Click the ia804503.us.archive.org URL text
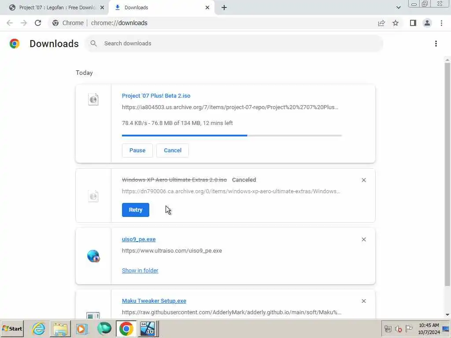Screen dimensions: 451x338 [x=230, y=107]
